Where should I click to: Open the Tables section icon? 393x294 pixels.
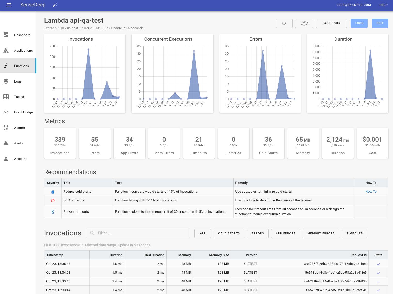pos(6,97)
